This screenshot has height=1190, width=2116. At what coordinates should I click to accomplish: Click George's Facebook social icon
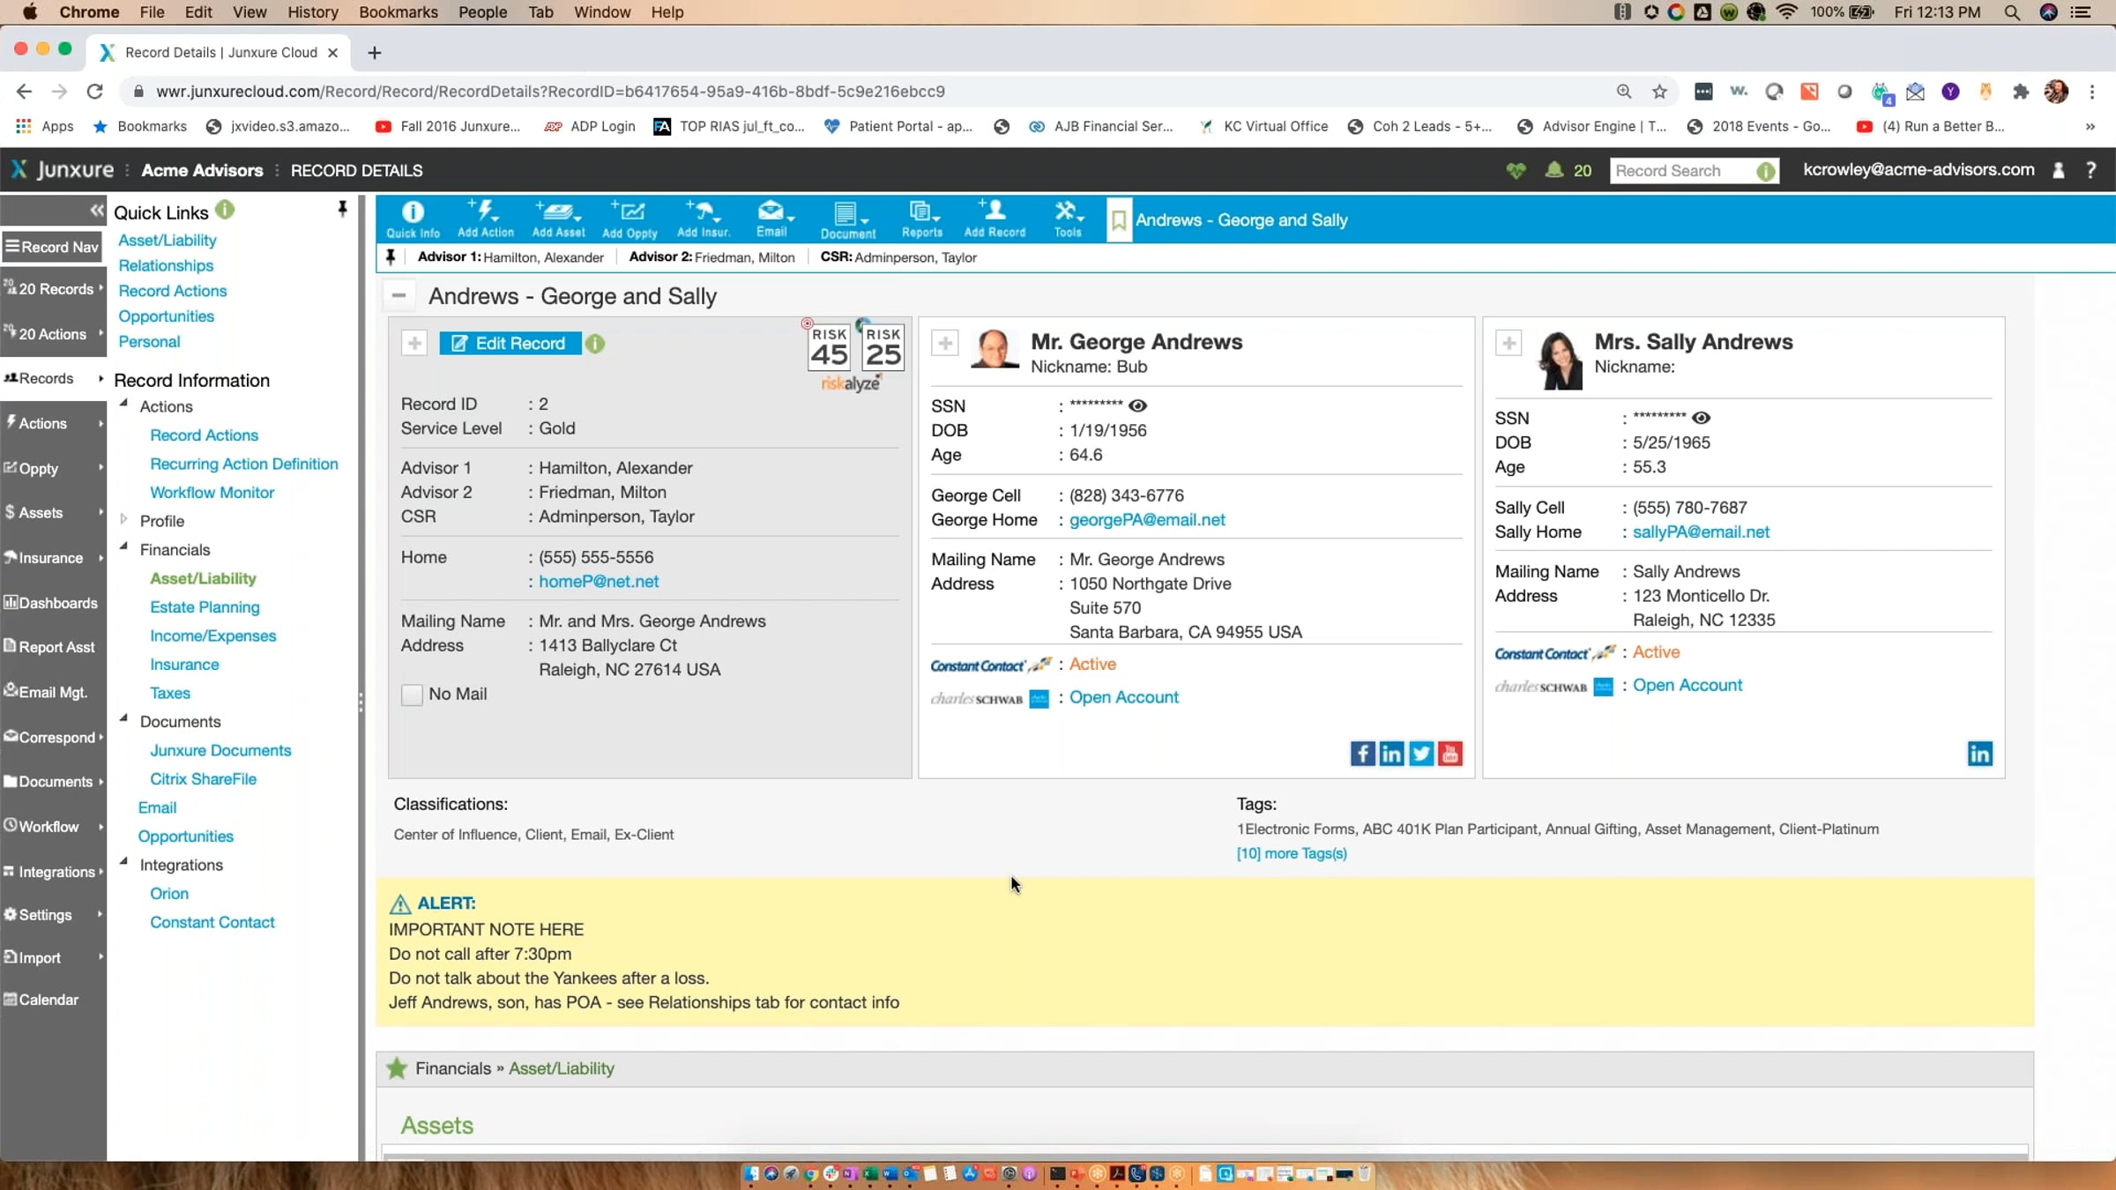click(x=1362, y=754)
